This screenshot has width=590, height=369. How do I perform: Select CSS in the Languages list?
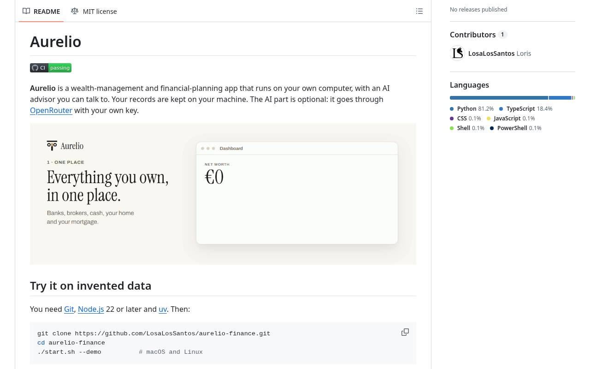pyautogui.click(x=465, y=119)
